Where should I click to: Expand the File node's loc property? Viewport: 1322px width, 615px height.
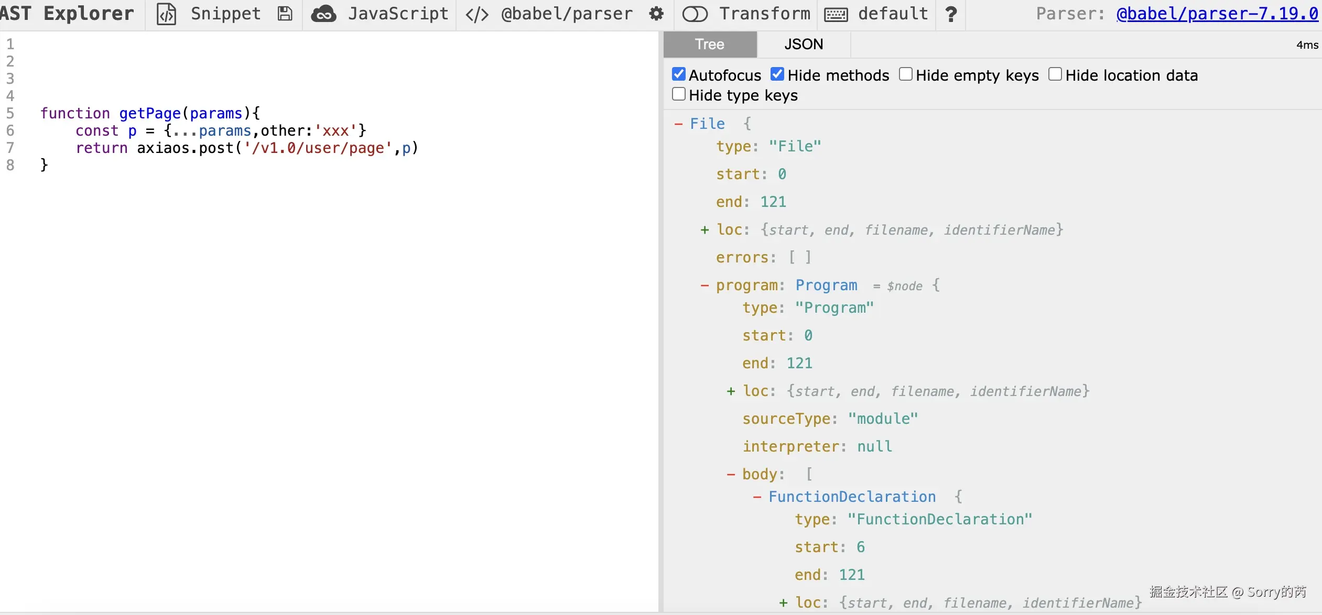pos(705,230)
